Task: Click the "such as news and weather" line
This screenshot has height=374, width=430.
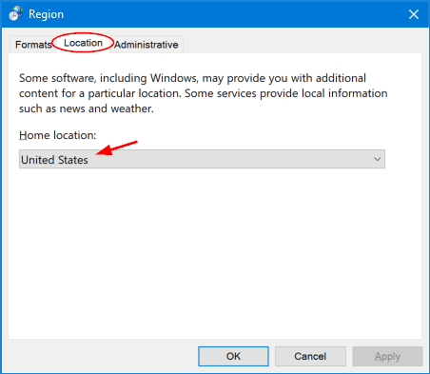Action: click(87, 108)
